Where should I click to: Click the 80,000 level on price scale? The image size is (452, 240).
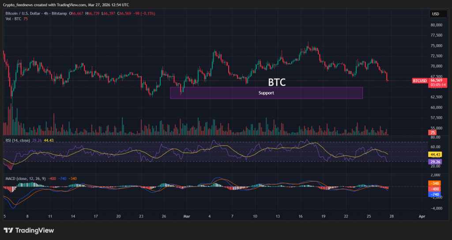tap(437, 25)
